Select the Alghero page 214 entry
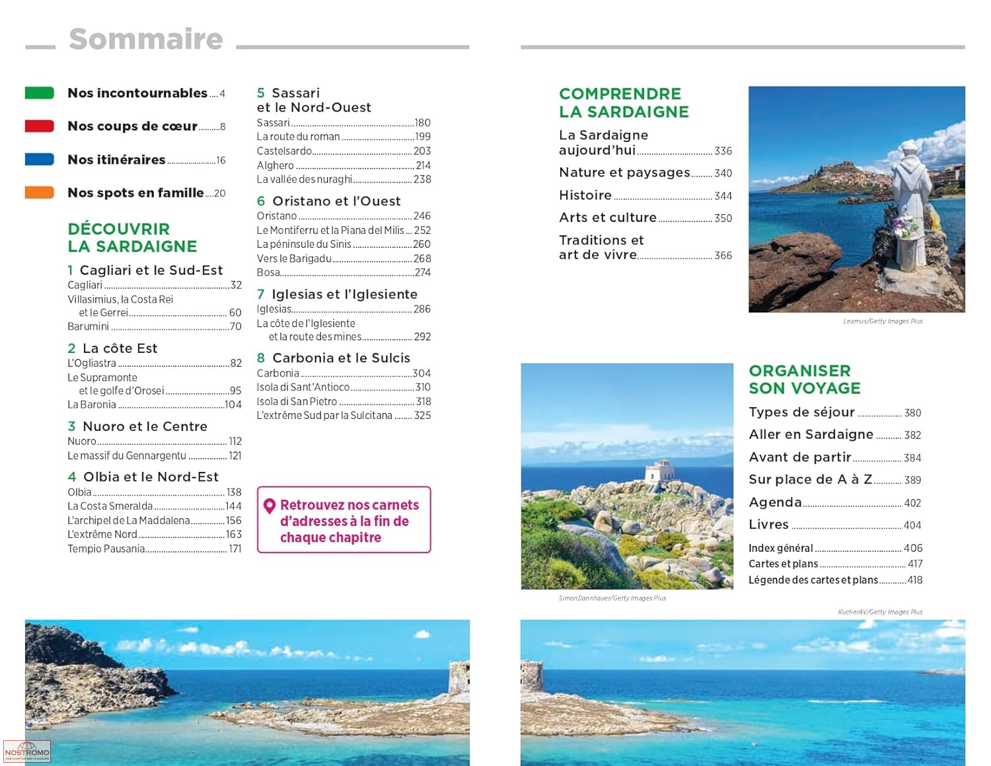991x766 pixels. tap(344, 165)
